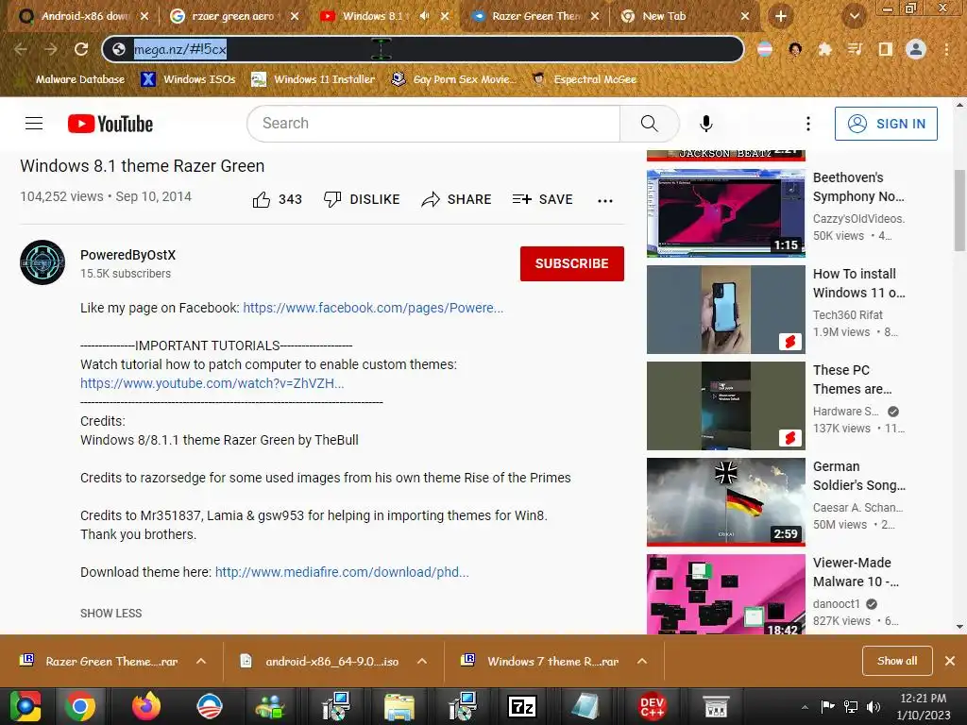
Task: Go to YouTube home via logo
Action: coord(110,124)
